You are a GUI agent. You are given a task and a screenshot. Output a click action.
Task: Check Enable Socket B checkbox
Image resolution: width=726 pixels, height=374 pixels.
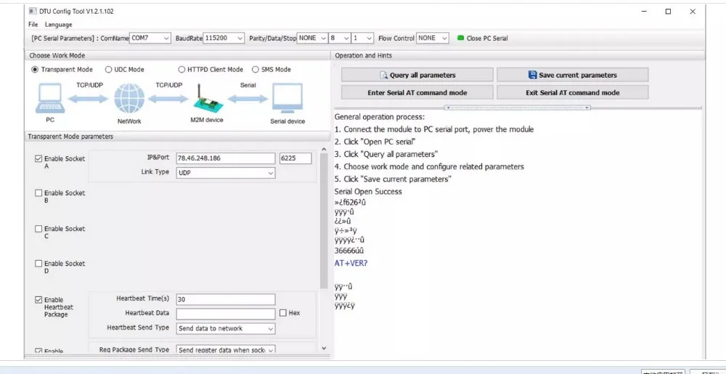tap(38, 193)
